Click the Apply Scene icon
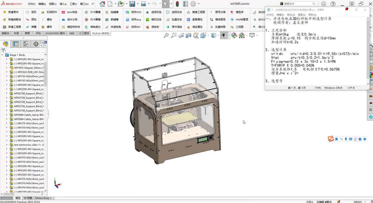Image resolution: width=373 pixels, height=203 pixels. [x=242, y=35]
